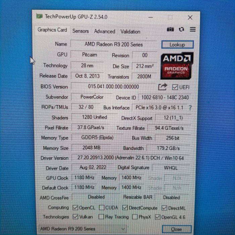The height and width of the screenshot is (235, 235).
Task: Click the BIOS Version field
Action: click(x=113, y=87)
